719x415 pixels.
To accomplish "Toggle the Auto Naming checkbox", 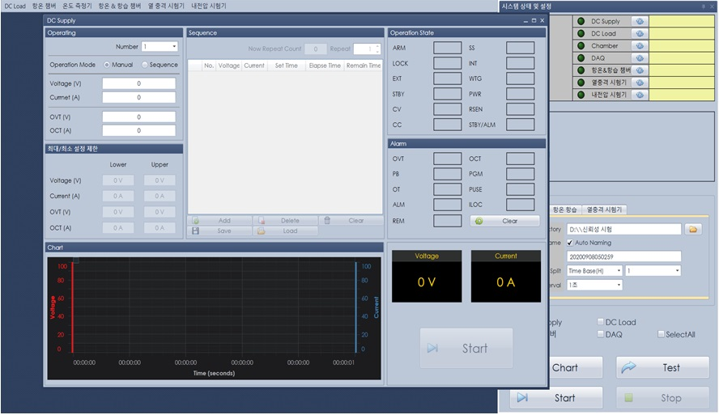I will point(570,243).
